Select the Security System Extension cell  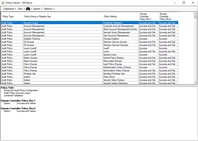(120, 83)
